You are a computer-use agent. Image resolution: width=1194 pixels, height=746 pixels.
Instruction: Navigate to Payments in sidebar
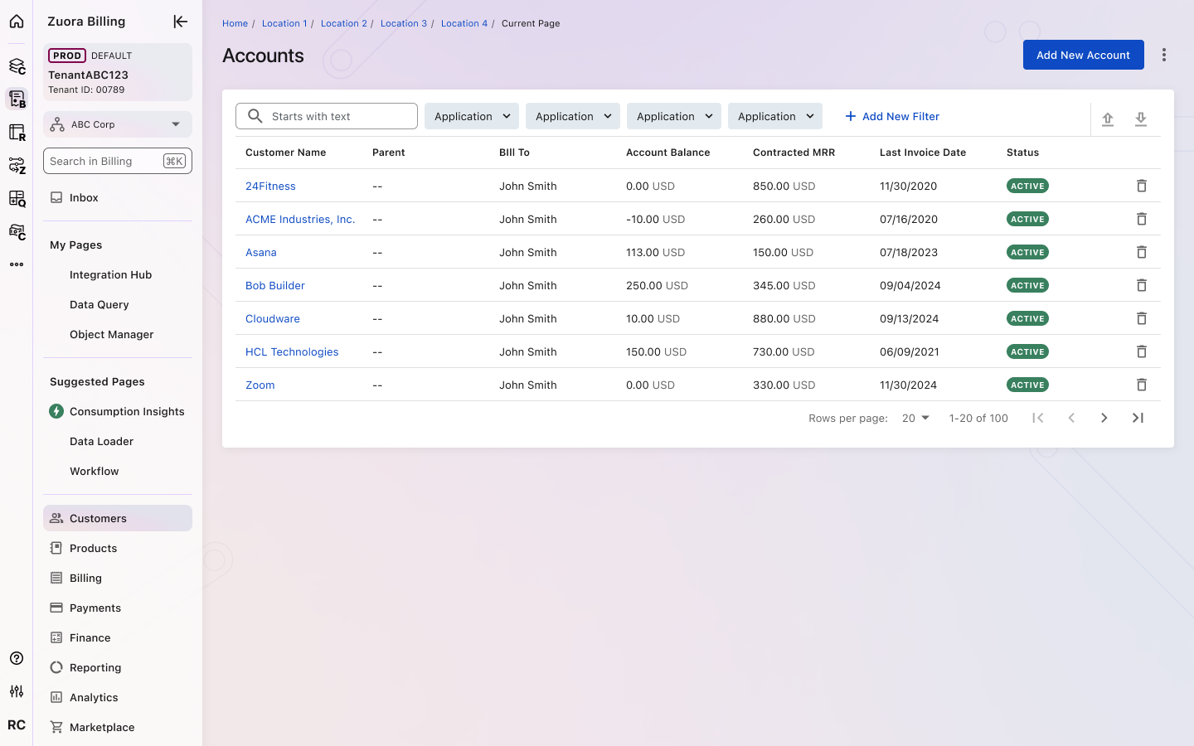[95, 608]
